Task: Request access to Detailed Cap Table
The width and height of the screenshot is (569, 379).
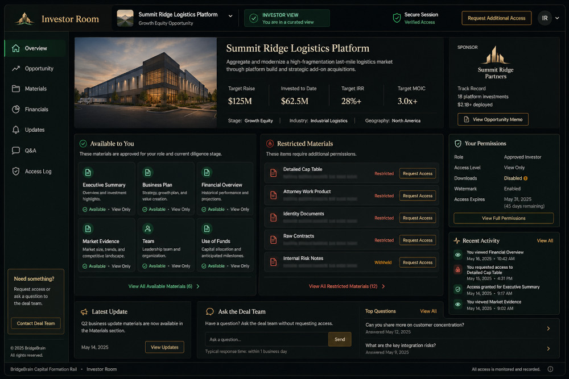Action: pyautogui.click(x=417, y=173)
